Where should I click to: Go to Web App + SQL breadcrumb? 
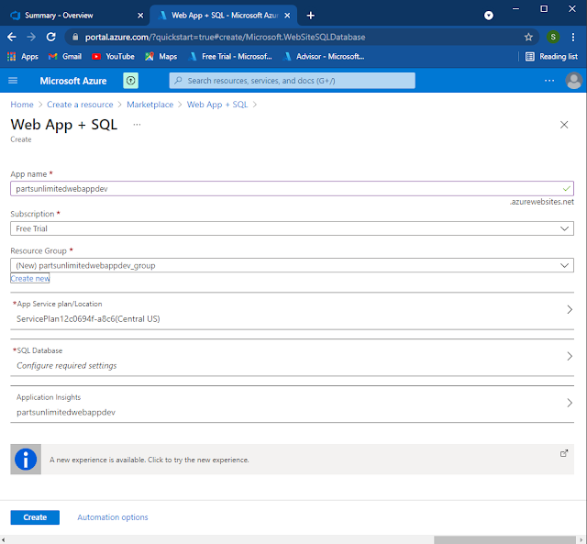coord(217,105)
